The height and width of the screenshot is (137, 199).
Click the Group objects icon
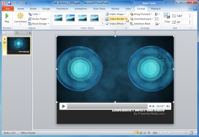coord(157,19)
